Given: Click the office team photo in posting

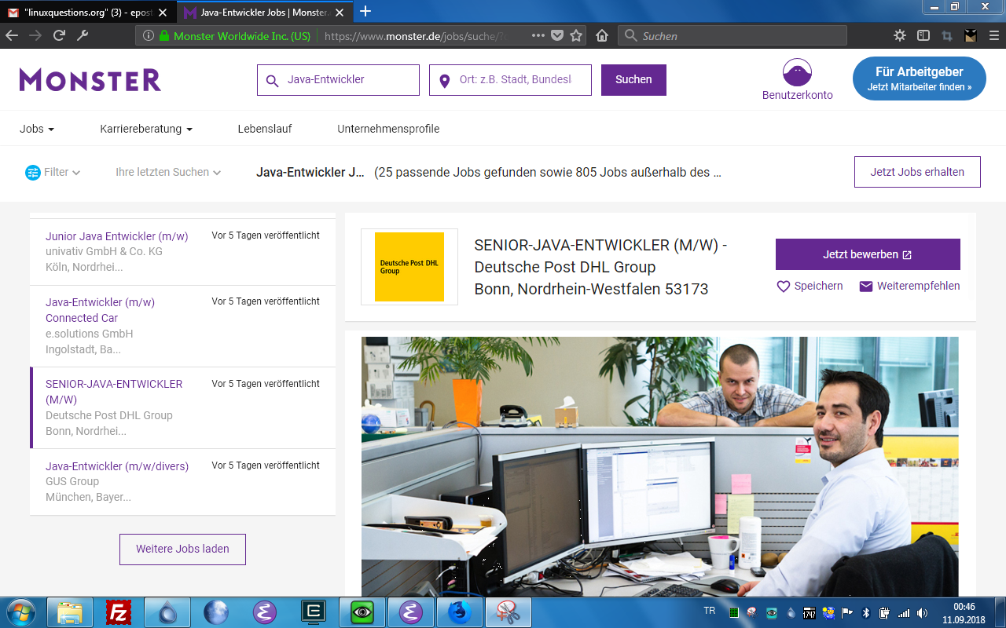Looking at the screenshot, I should coord(659,467).
